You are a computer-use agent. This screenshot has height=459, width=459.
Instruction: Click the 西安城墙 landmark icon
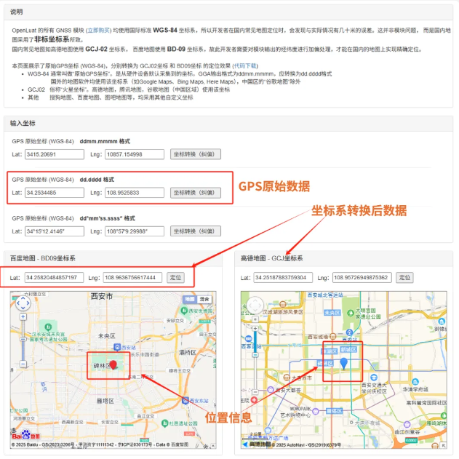pyautogui.click(x=333, y=336)
